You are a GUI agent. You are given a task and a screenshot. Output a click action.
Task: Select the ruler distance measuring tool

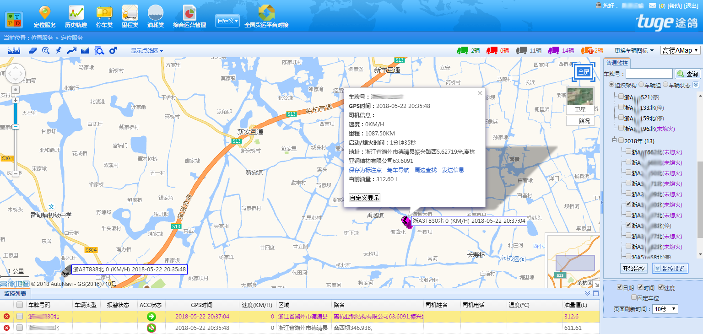(14, 50)
